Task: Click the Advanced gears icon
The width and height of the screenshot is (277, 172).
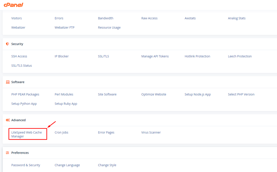Action: tap(7, 120)
